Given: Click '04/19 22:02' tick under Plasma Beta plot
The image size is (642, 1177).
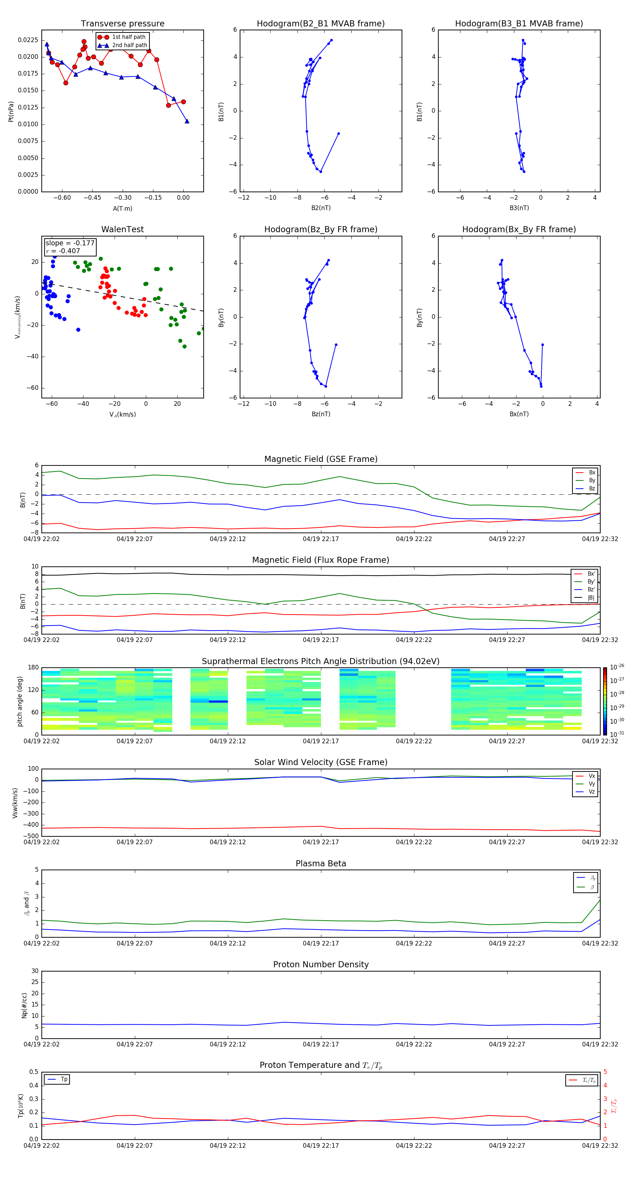Looking at the screenshot, I should click(x=42, y=943).
